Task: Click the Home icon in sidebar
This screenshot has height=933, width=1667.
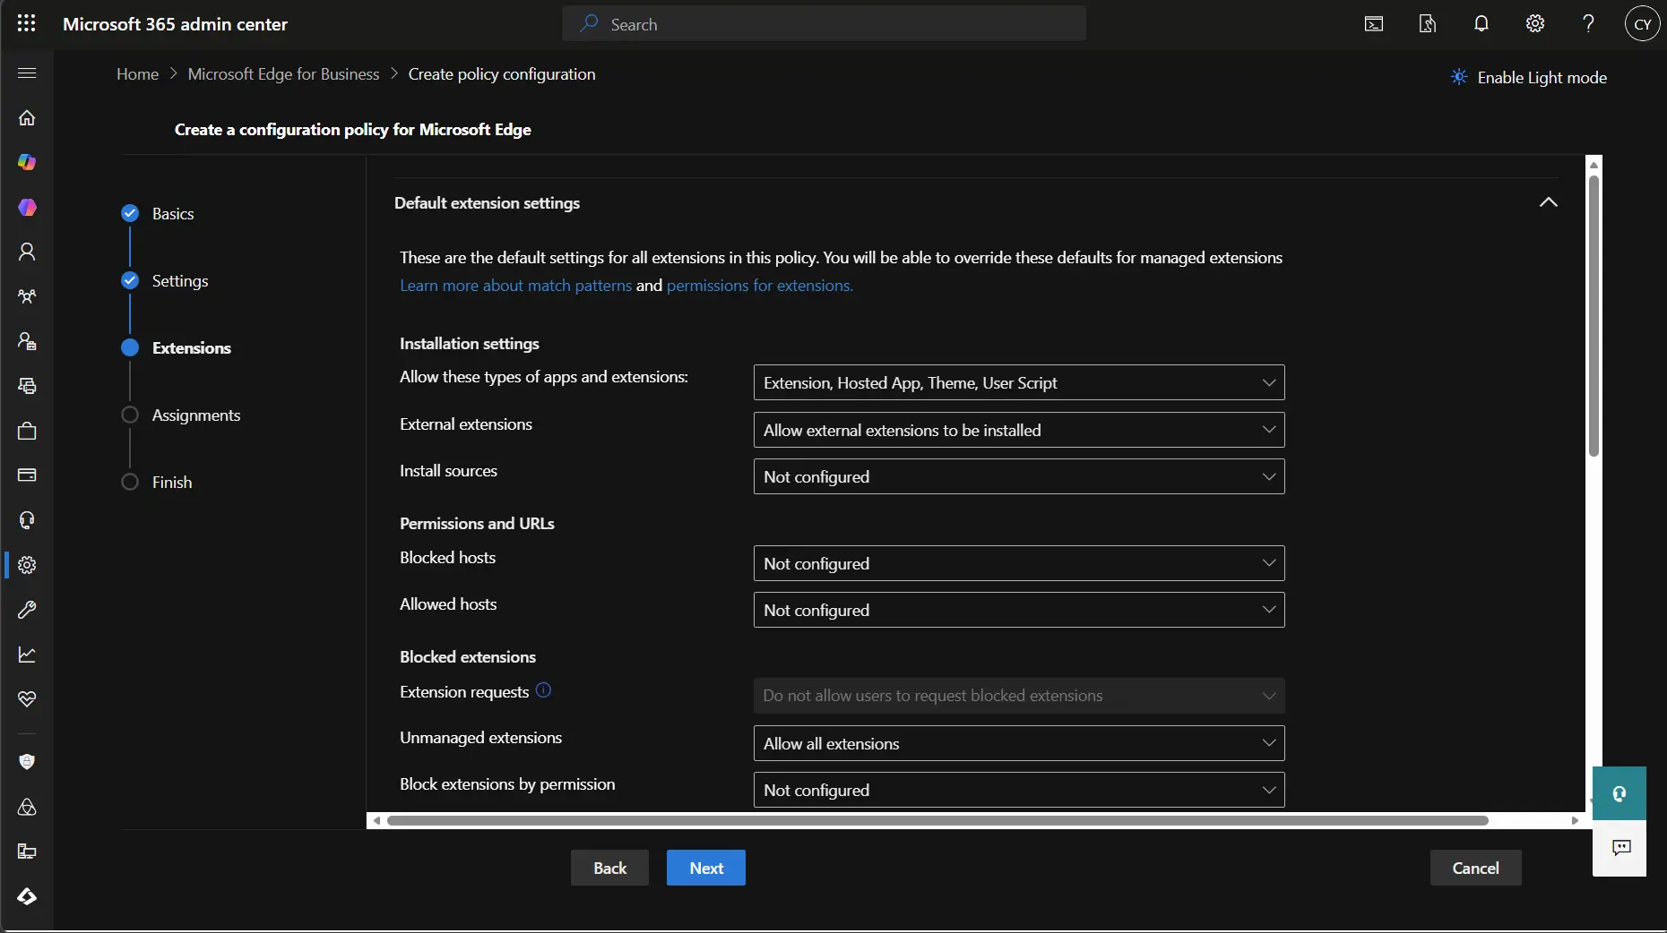Action: click(x=27, y=117)
